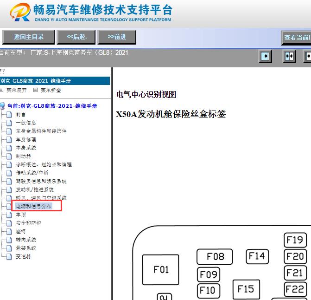Click the single-arrow pane layout icon
The image size is (311, 300).
point(265,56)
